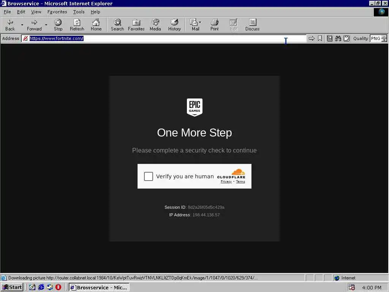Viewport: 389px width, 292px height.
Task: Restore down the Browservice window
Action: coord(378,3)
